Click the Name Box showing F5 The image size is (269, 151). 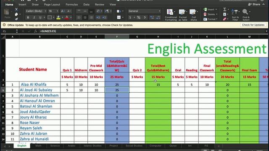point(8,31)
